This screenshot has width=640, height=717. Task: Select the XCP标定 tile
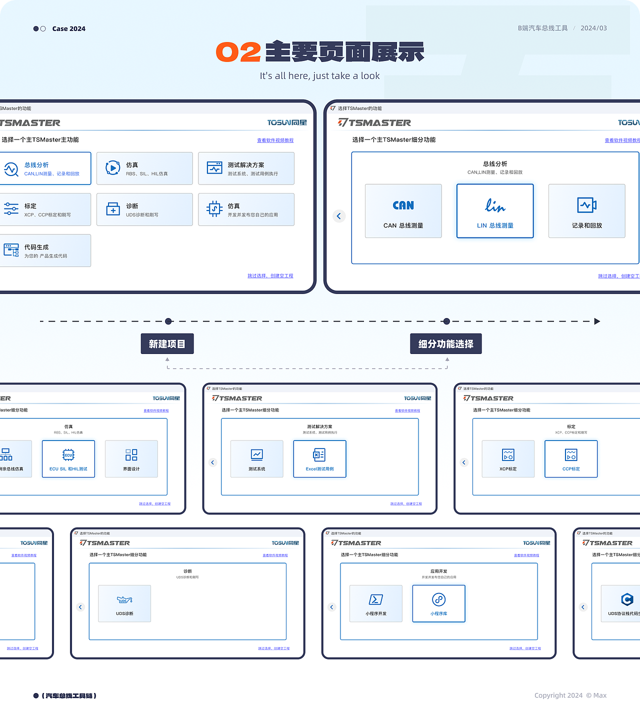click(x=508, y=459)
